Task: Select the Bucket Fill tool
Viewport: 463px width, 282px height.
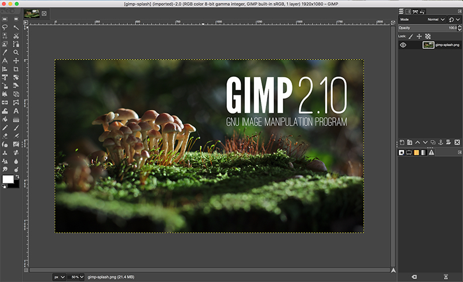Action: click(5, 119)
